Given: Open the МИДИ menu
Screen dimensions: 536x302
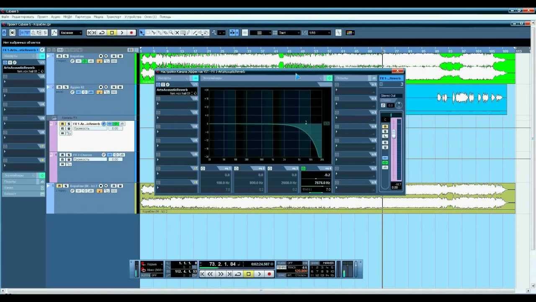Looking at the screenshot, I should pos(67,17).
